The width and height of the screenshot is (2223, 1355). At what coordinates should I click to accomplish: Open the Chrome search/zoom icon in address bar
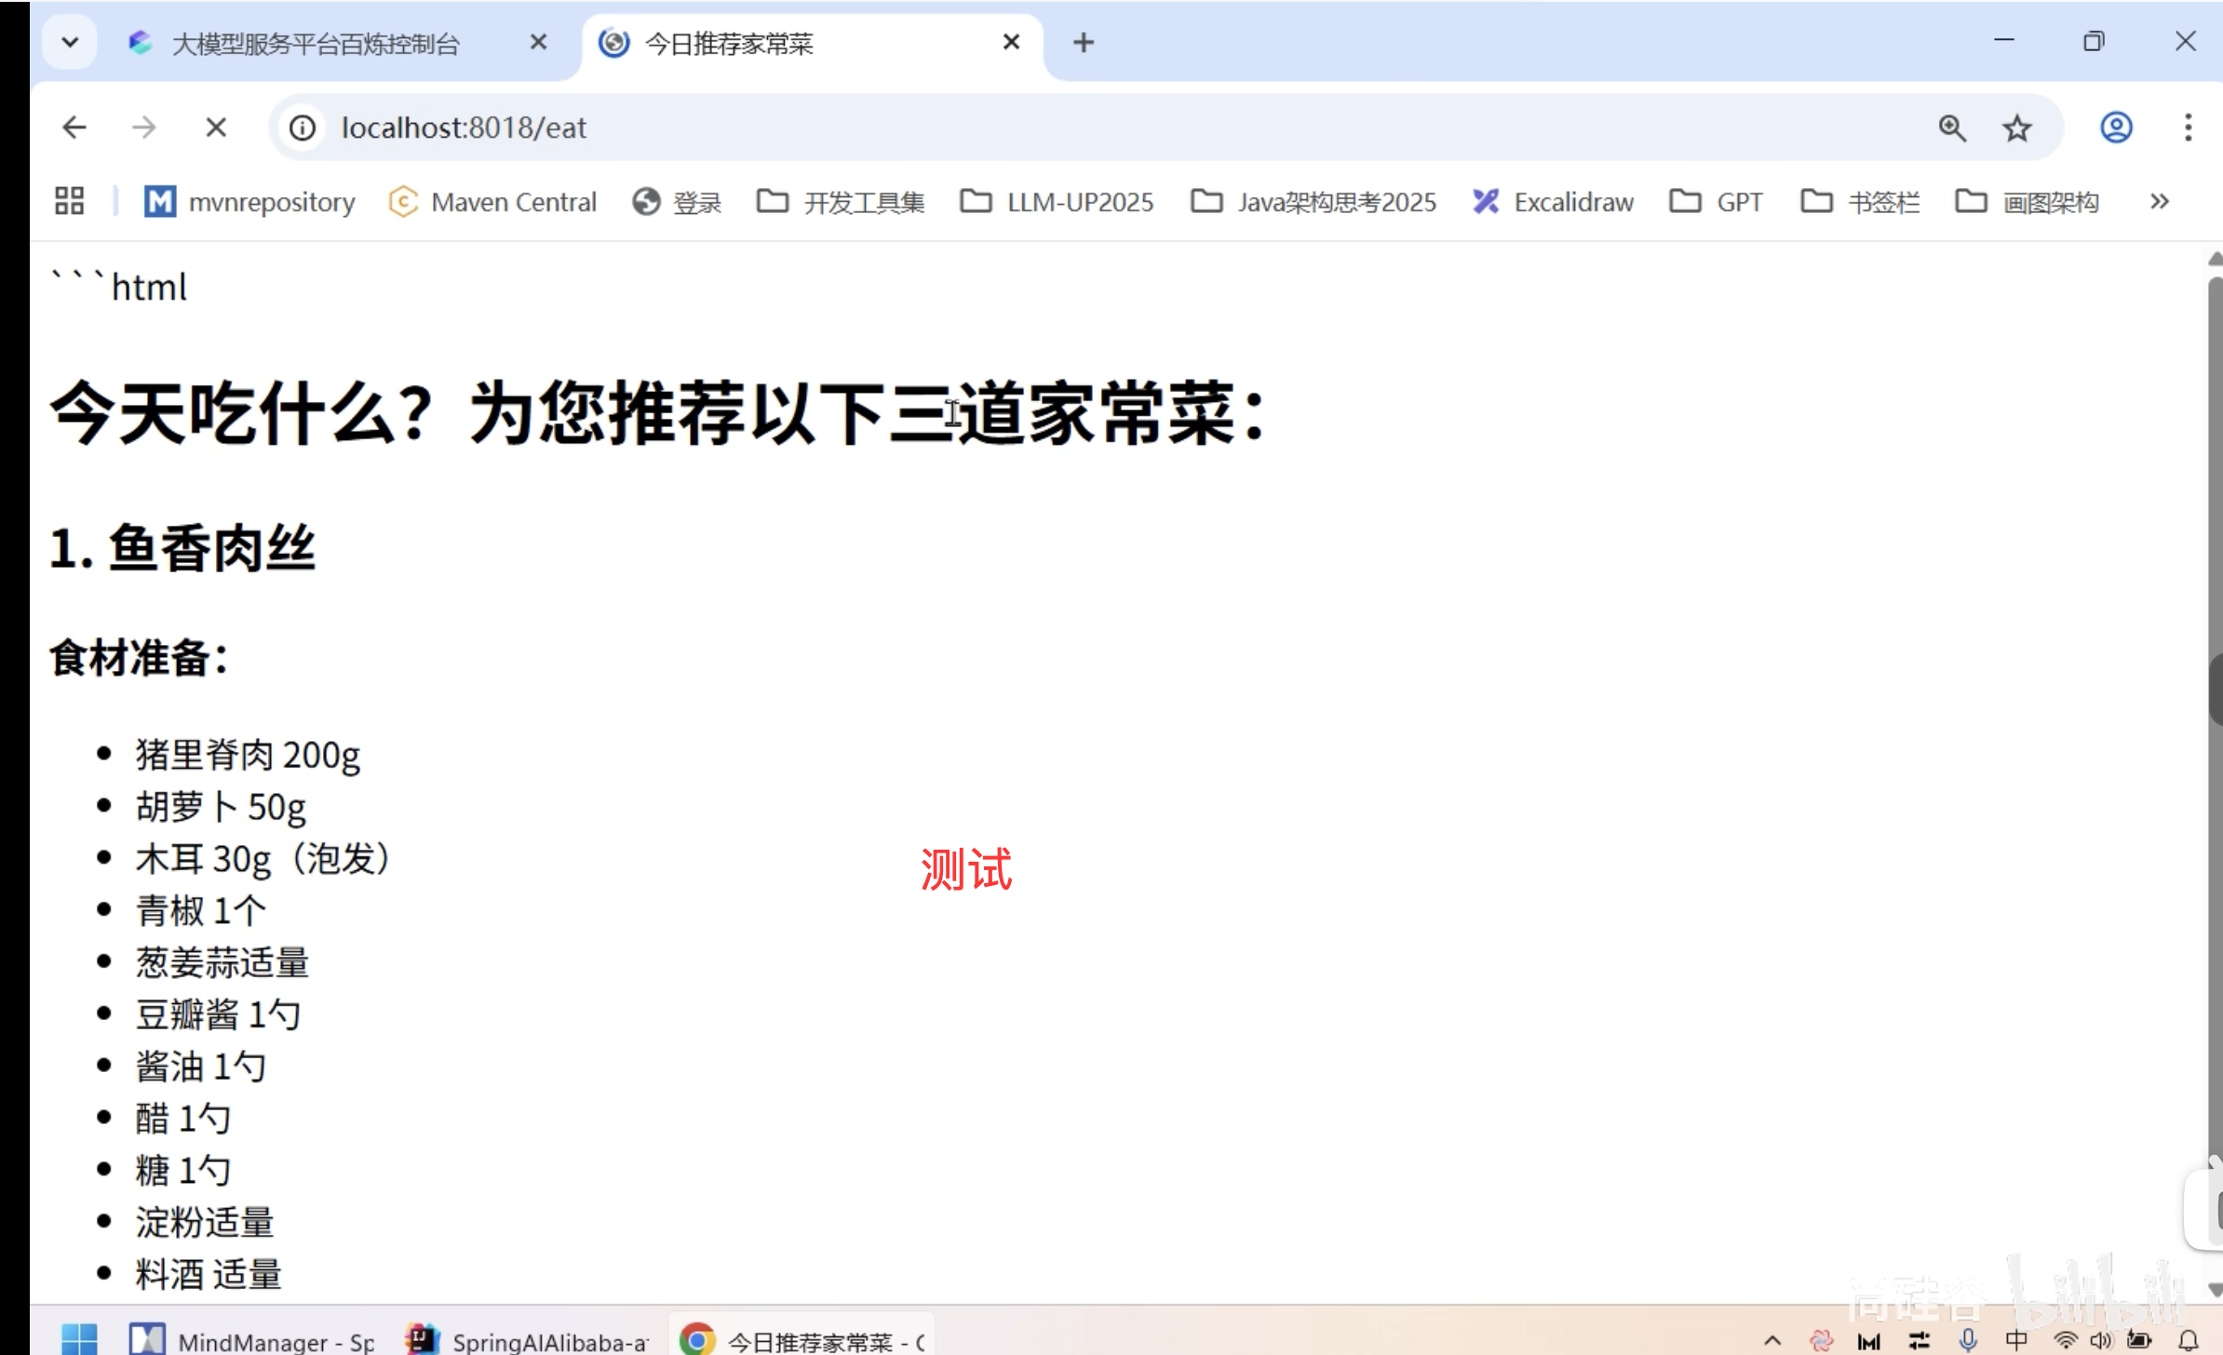(1952, 127)
